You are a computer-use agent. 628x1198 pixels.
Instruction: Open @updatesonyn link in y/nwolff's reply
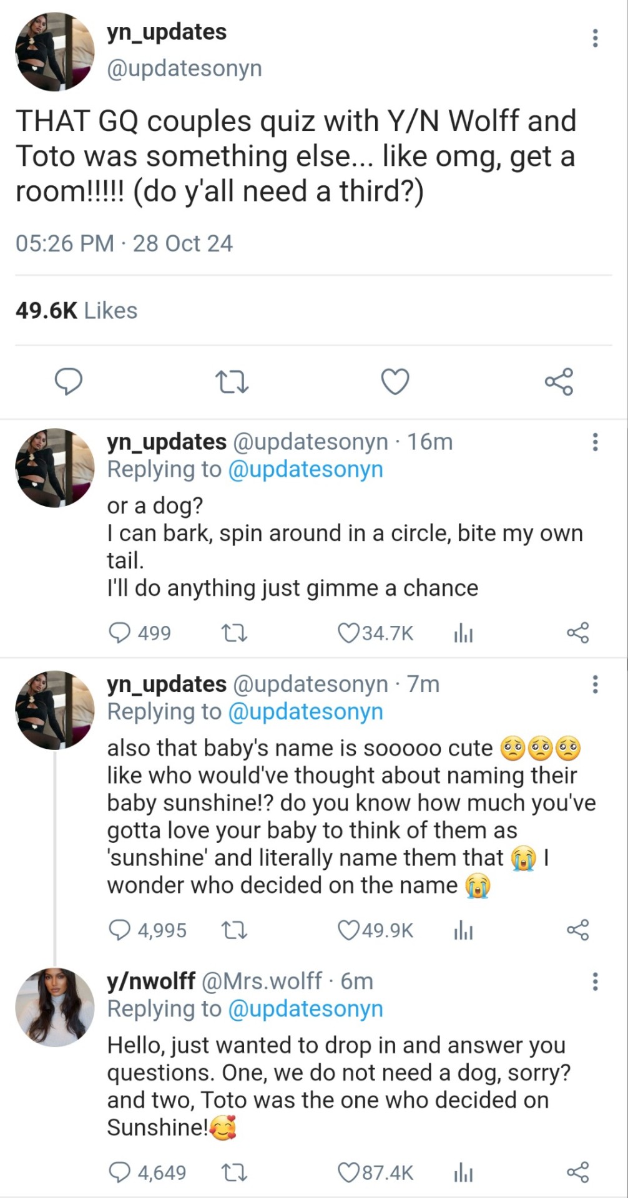coord(305,1009)
